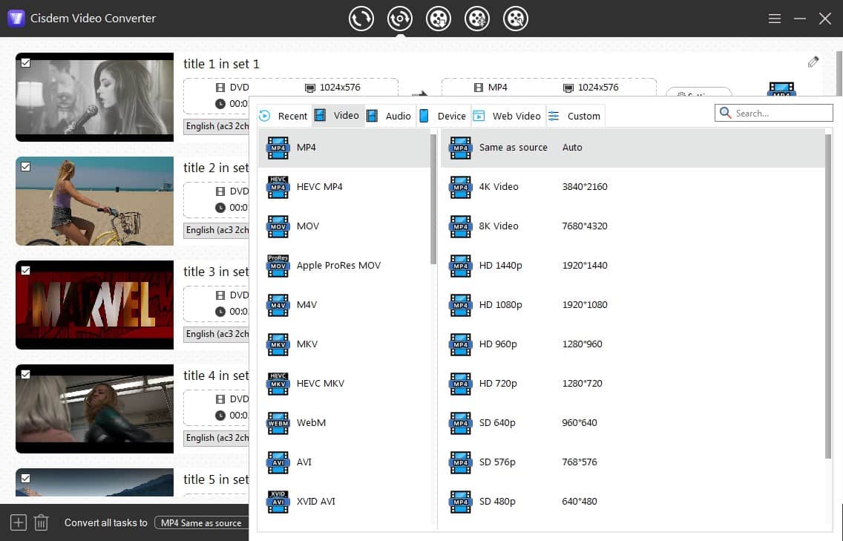This screenshot has height=541, width=843.
Task: Click the trash can delete icon
Action: (42, 522)
